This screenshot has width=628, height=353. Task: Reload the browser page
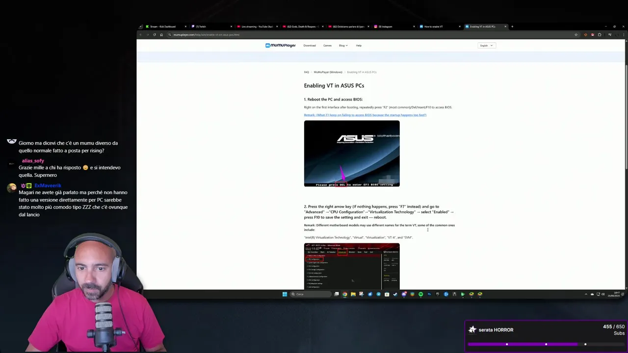point(155,35)
